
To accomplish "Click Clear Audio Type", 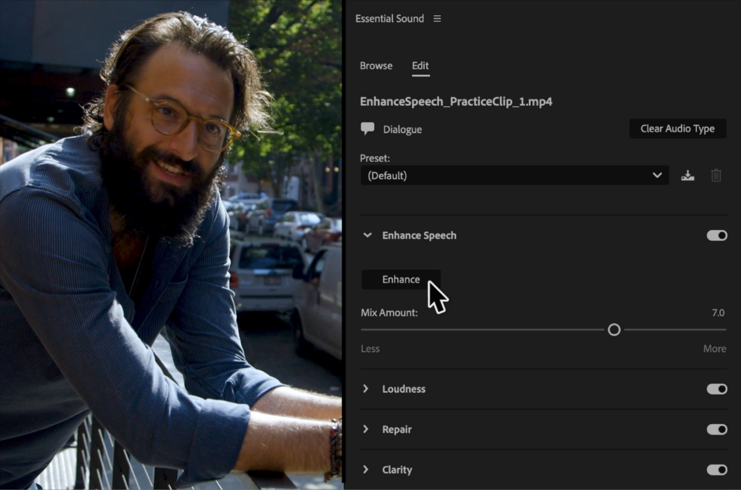I will 677,128.
